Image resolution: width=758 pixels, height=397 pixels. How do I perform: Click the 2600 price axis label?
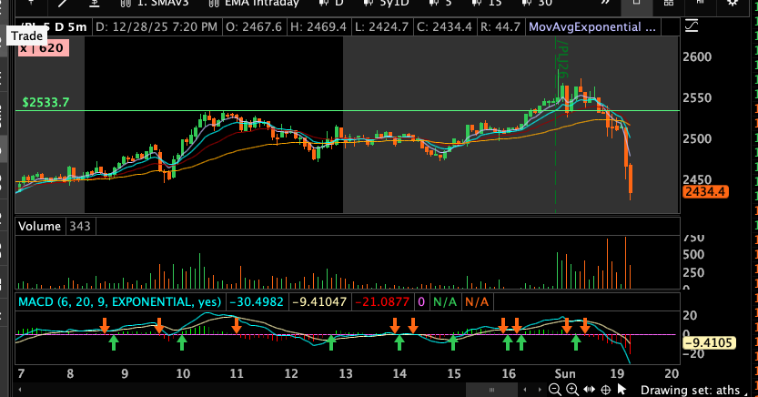[697, 57]
